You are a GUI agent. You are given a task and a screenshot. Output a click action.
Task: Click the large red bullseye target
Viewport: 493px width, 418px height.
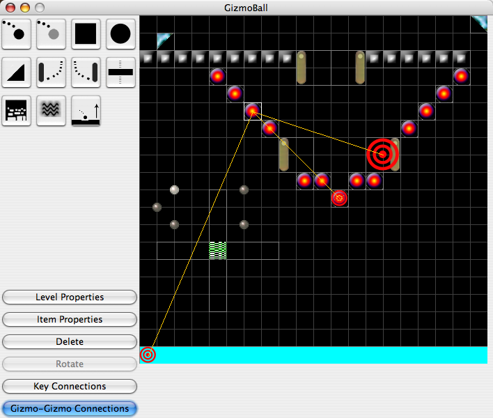point(382,155)
